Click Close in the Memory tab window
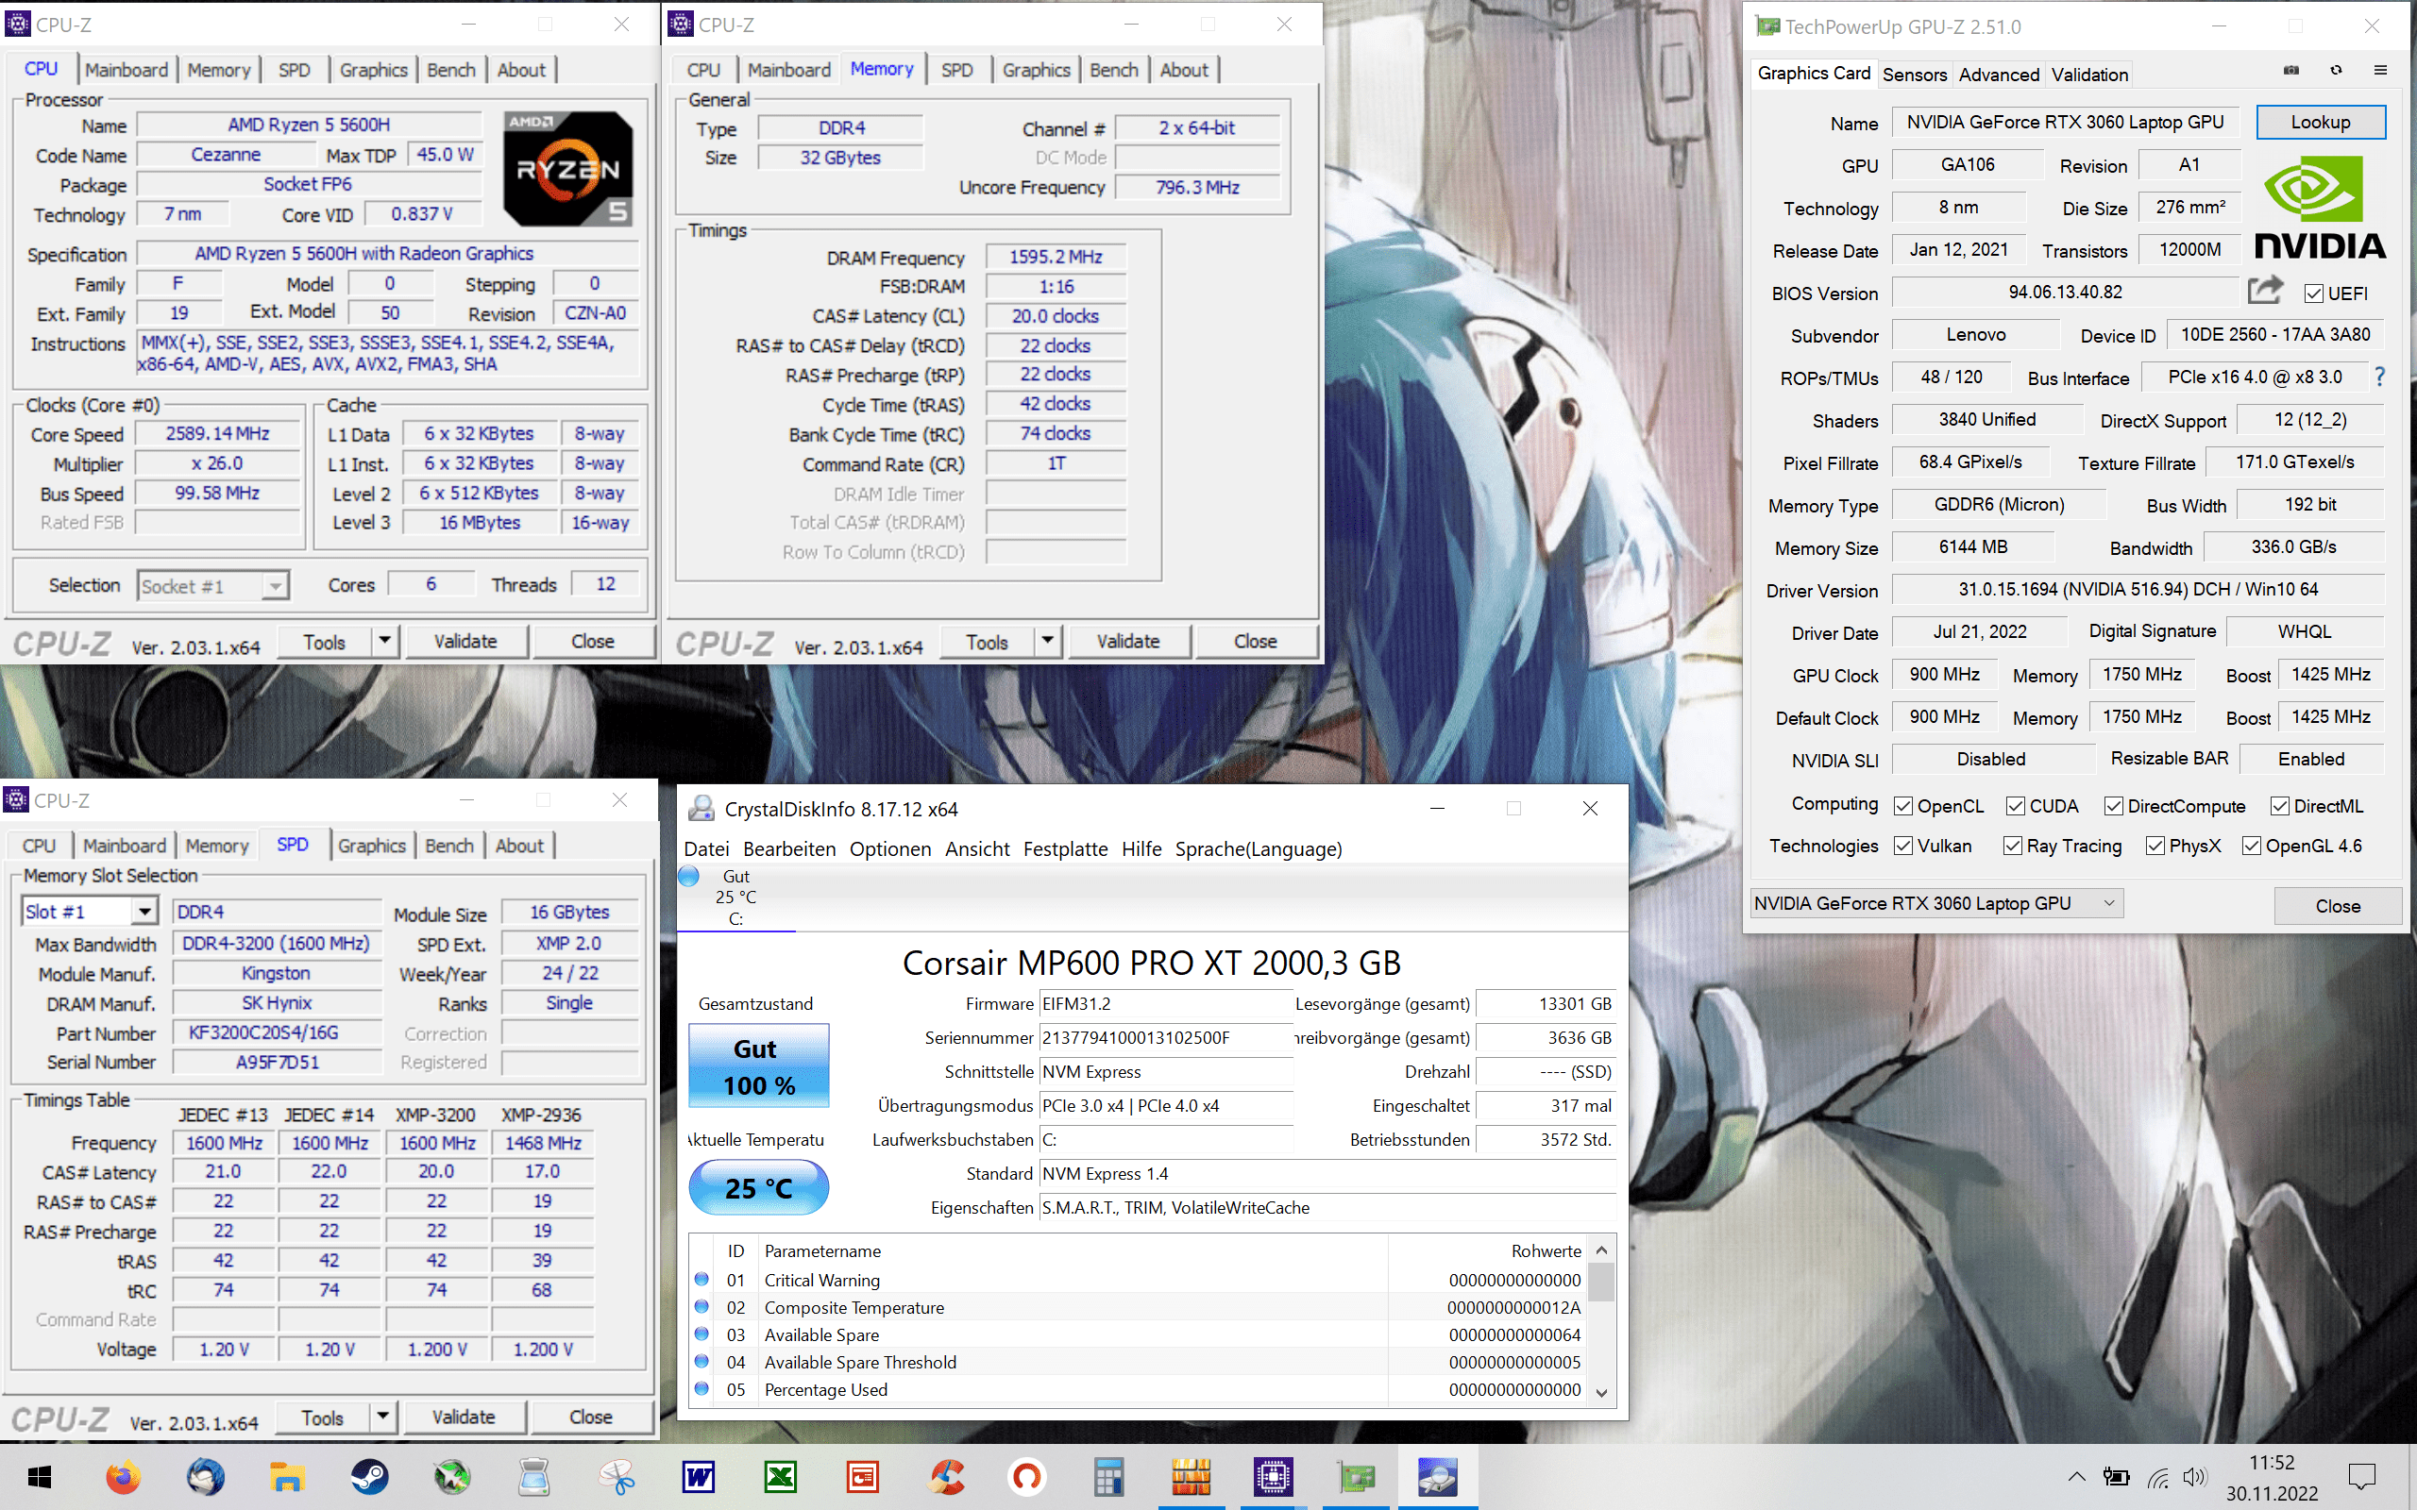Image resolution: width=2417 pixels, height=1510 pixels. [1256, 641]
